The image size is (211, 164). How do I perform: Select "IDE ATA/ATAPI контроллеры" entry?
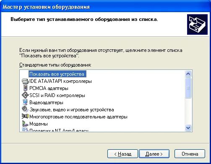[x=60, y=81]
